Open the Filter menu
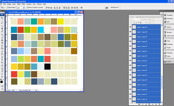Viewport: 174px width, 106px height. pos(24,4)
